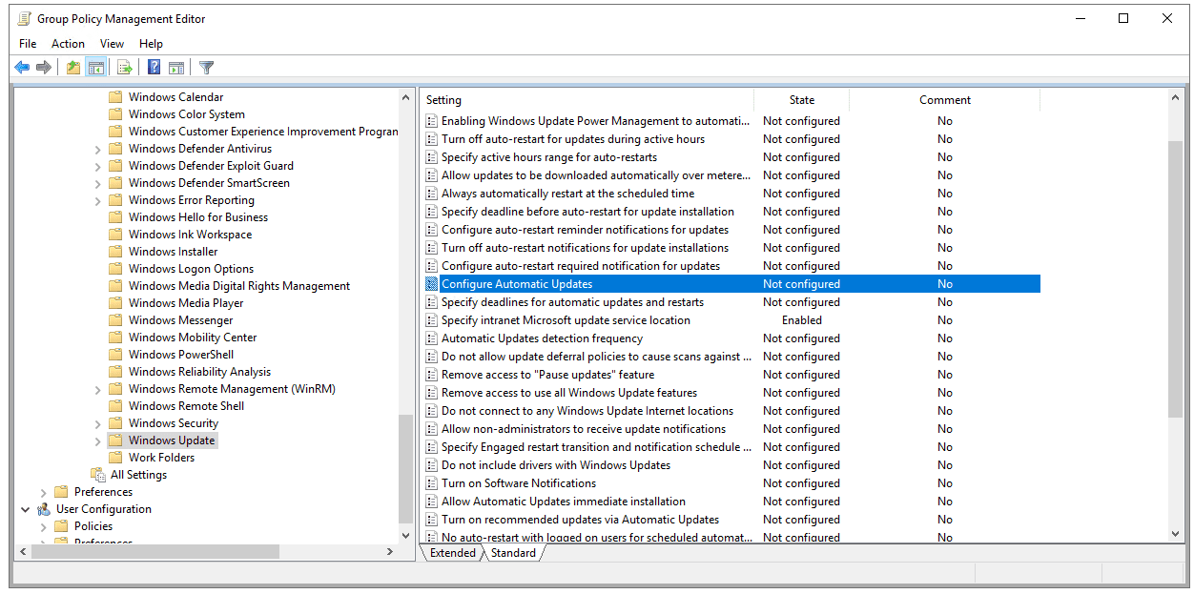Click the folder icon beside Windows Media Player

coord(115,303)
